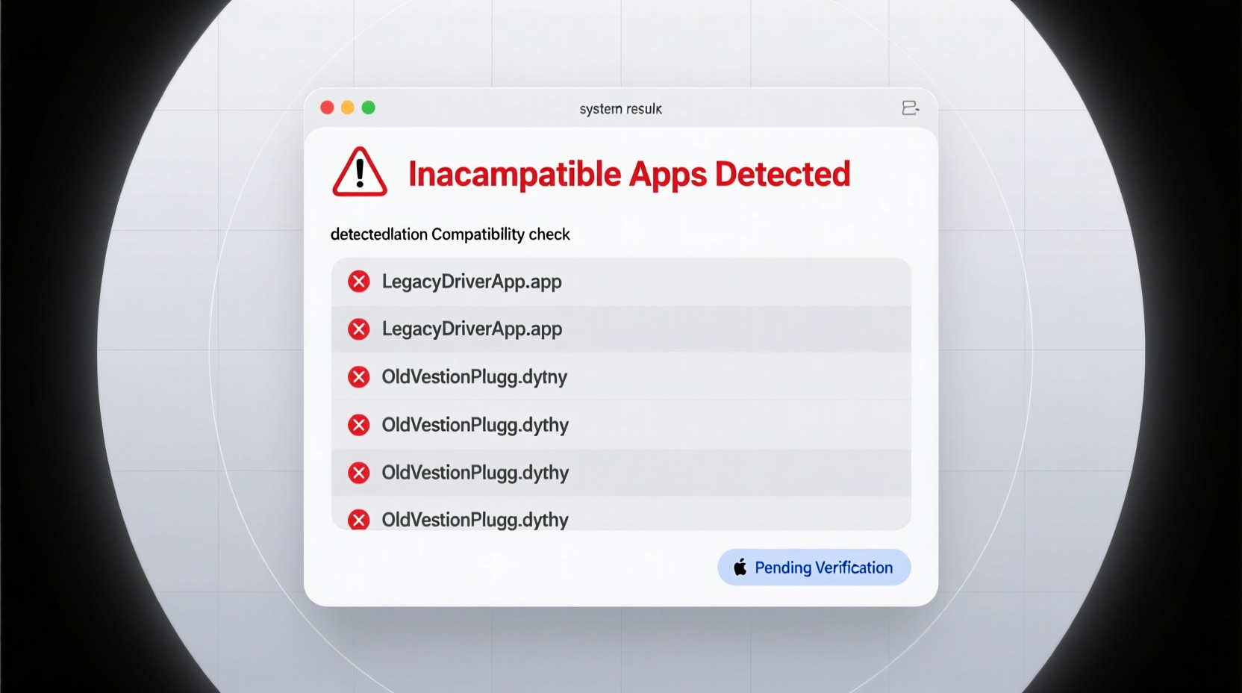The image size is (1242, 693).
Task: Zoom the window with the green button
Action: 369,108
